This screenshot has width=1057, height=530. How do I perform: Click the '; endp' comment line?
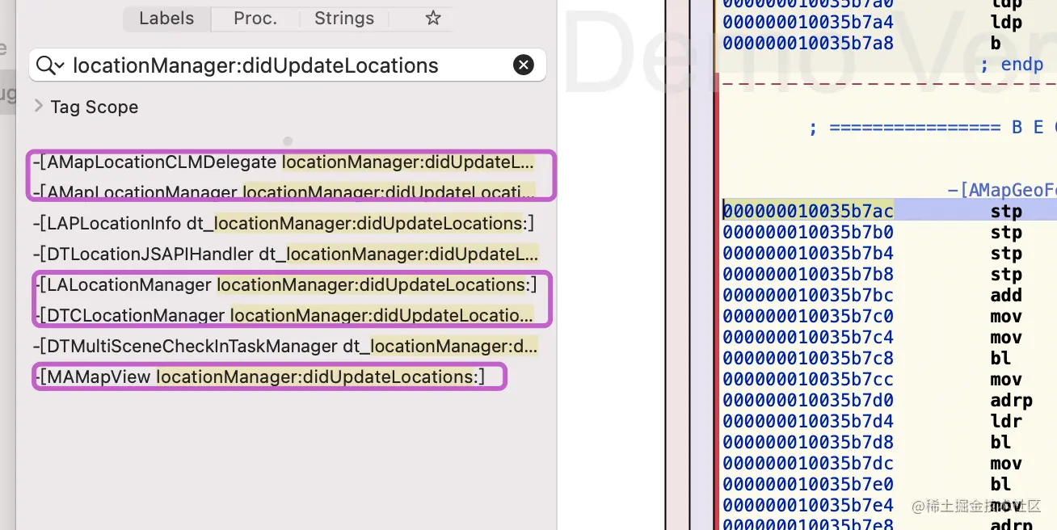click(1011, 65)
